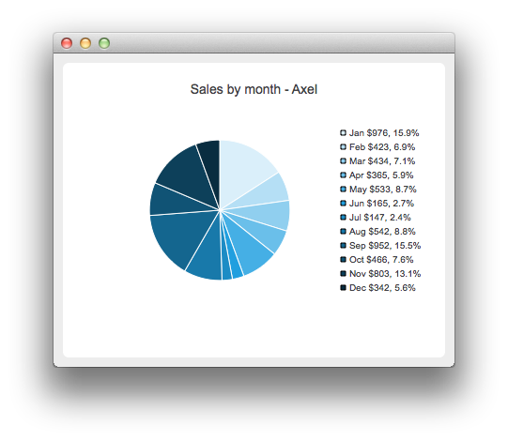
Task: Maximize window using green button
Action: [x=104, y=43]
